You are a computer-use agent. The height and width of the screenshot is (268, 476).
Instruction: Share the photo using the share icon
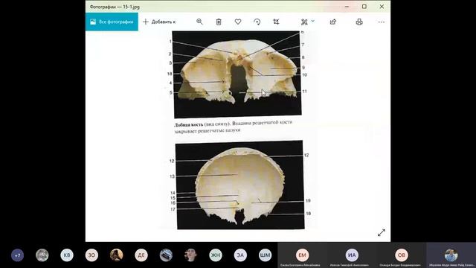coord(333,22)
